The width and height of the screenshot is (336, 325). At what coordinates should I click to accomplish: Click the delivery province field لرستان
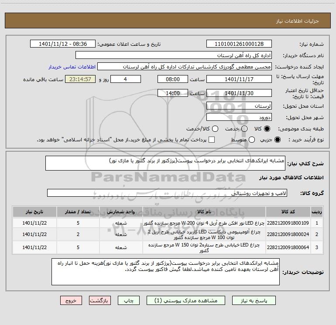(239, 106)
